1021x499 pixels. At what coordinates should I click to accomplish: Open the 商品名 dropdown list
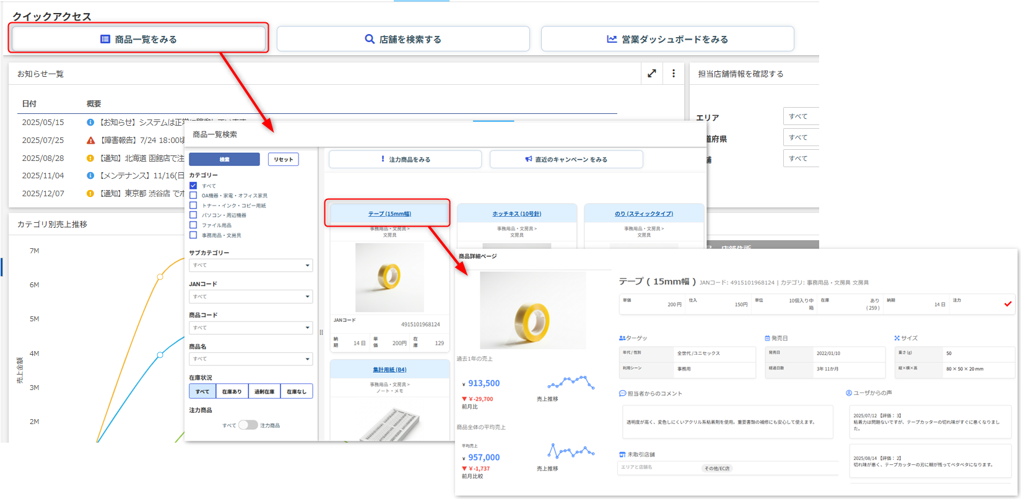point(251,359)
